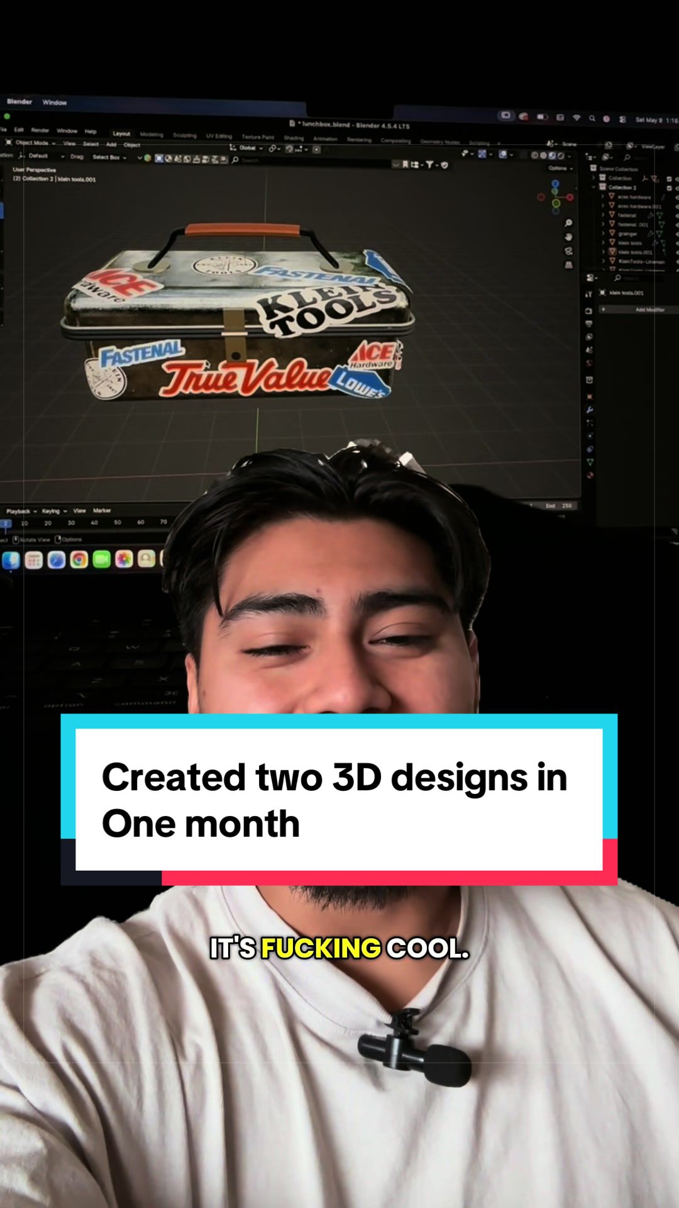Open the viewport Select menu
This screenshot has height=1208, width=679.
[x=91, y=144]
